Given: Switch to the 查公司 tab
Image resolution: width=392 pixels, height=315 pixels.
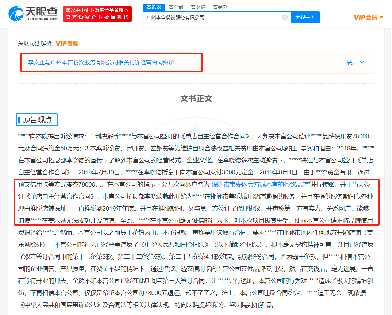Looking at the screenshot, I should pyautogui.click(x=176, y=8).
